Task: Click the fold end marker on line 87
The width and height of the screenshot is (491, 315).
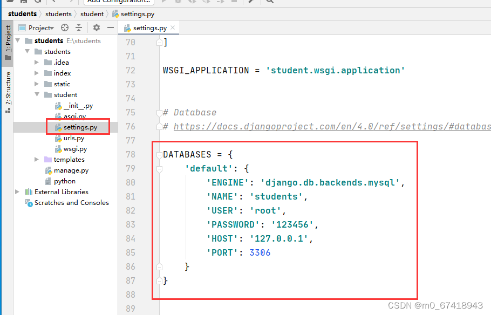Action: click(159, 280)
